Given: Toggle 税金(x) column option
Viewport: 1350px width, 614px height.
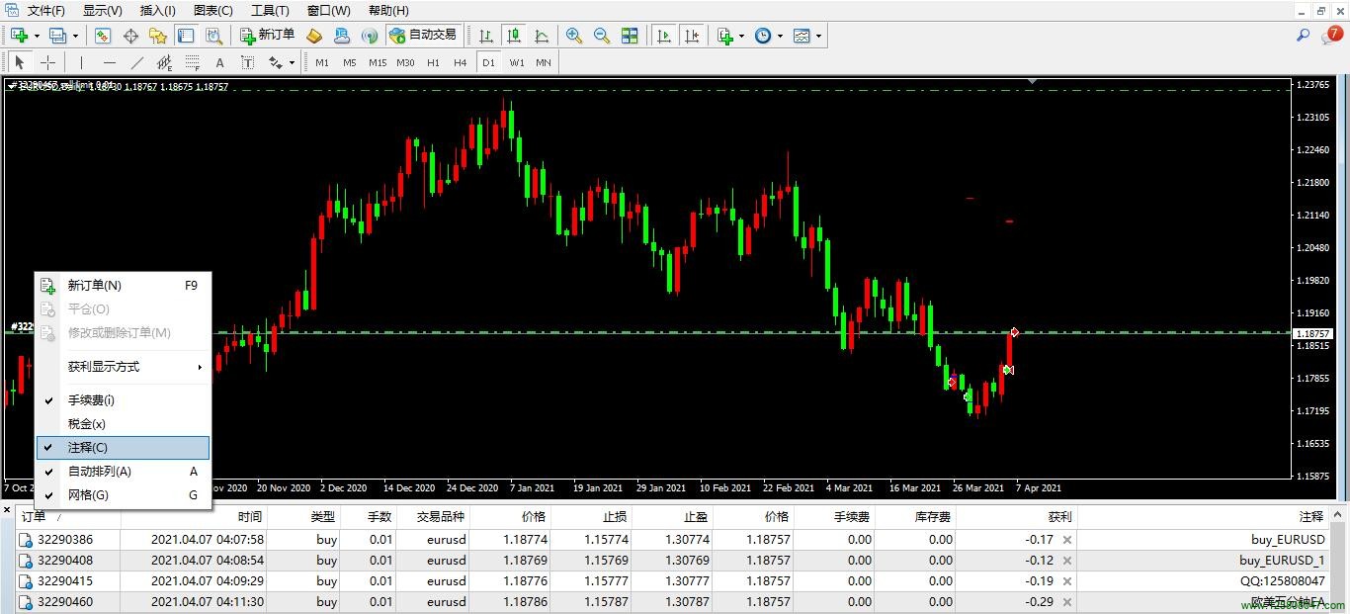Looking at the screenshot, I should click(124, 424).
